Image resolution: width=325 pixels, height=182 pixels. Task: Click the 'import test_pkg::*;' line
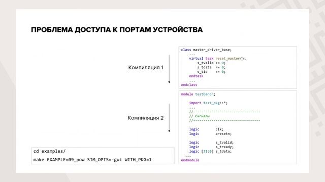(x=208, y=103)
